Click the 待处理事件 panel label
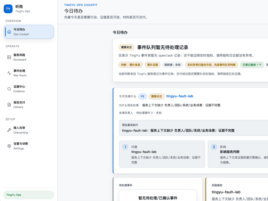 pos(126,185)
